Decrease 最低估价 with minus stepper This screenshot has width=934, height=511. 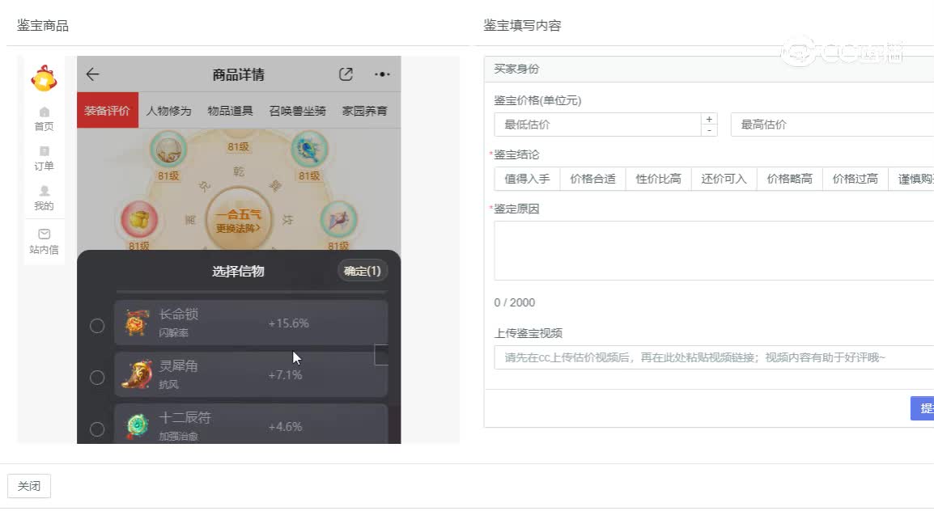(709, 130)
